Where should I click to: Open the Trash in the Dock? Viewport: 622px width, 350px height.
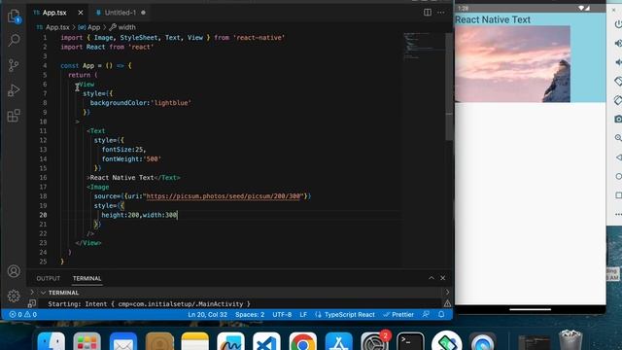[x=570, y=340]
